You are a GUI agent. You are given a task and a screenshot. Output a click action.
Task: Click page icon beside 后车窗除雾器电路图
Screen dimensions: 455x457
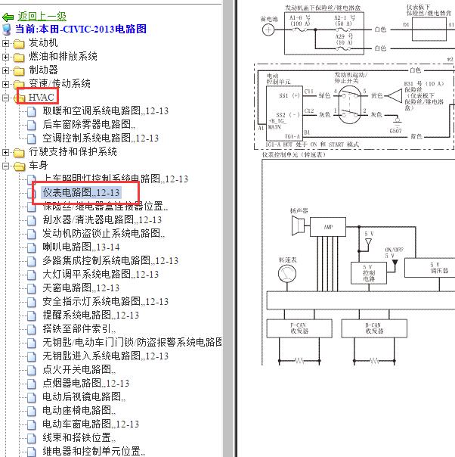(32, 126)
